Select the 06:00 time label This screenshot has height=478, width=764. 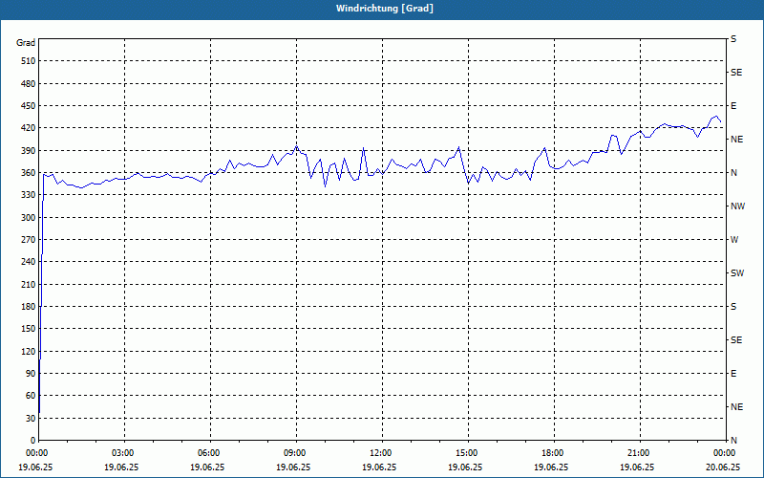pos(207,453)
